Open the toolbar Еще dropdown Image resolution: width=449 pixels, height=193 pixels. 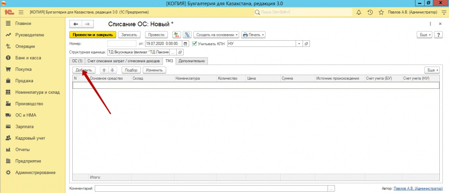click(425, 35)
